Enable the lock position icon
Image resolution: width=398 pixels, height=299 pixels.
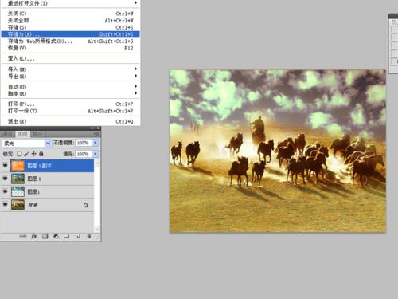click(x=33, y=154)
